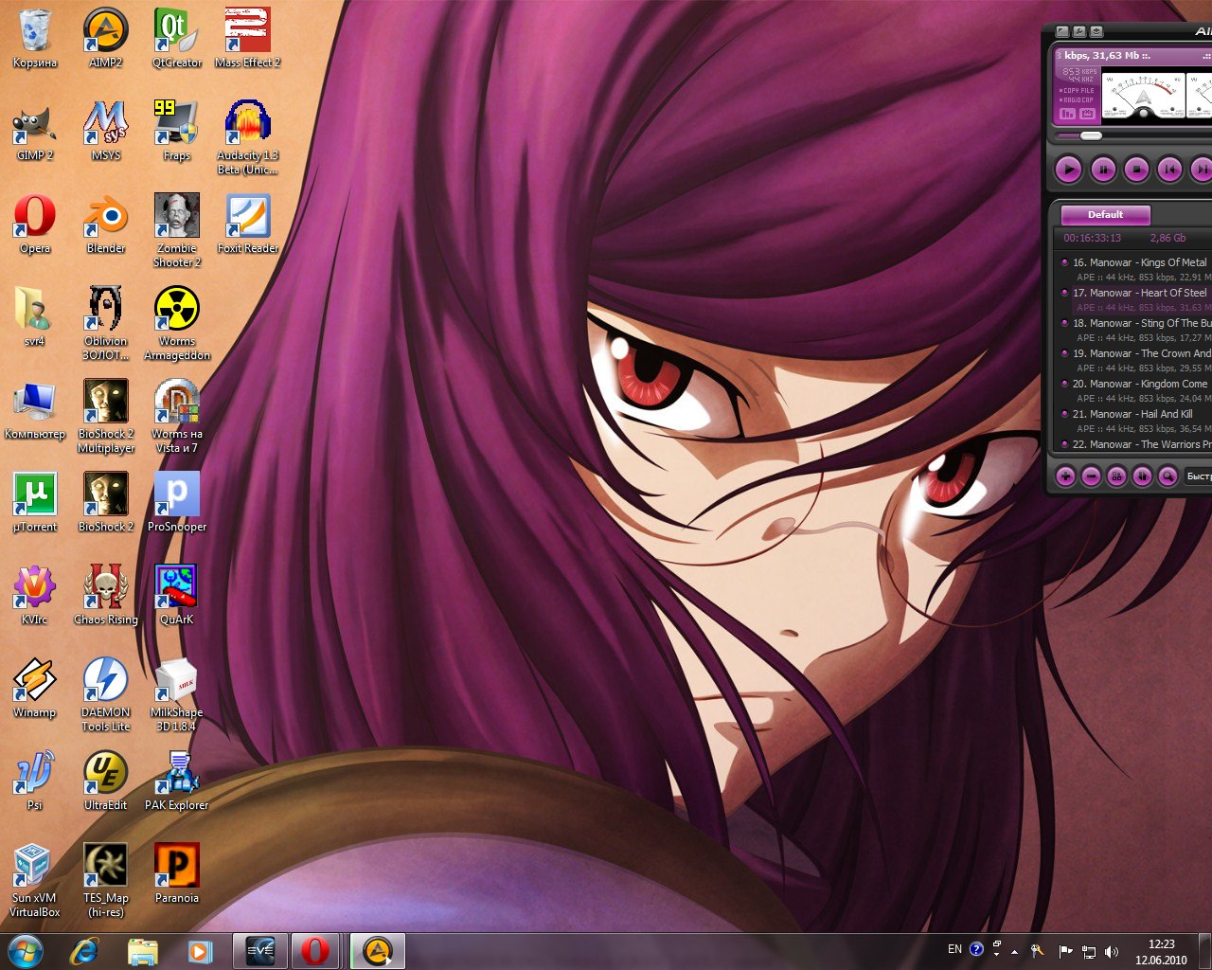Click EN language indicator
This screenshot has width=1212, height=970.
tap(954, 949)
